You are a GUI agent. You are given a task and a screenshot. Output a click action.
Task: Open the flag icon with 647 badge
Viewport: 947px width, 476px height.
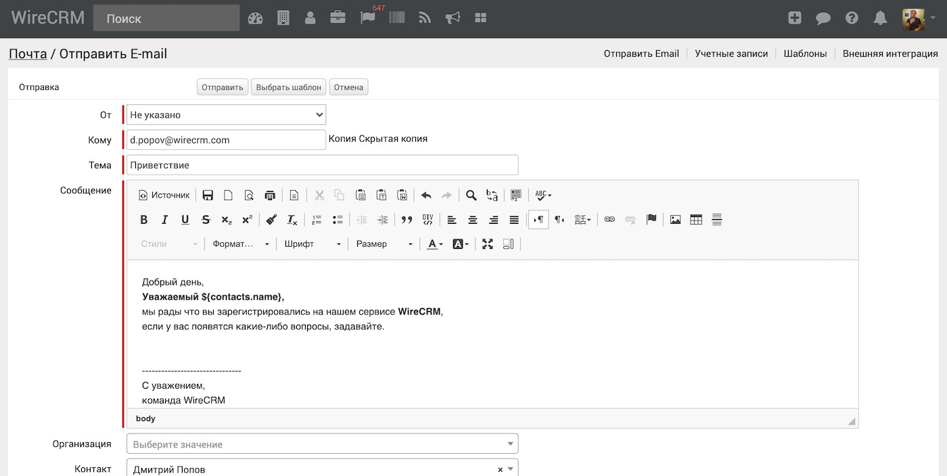tap(368, 18)
